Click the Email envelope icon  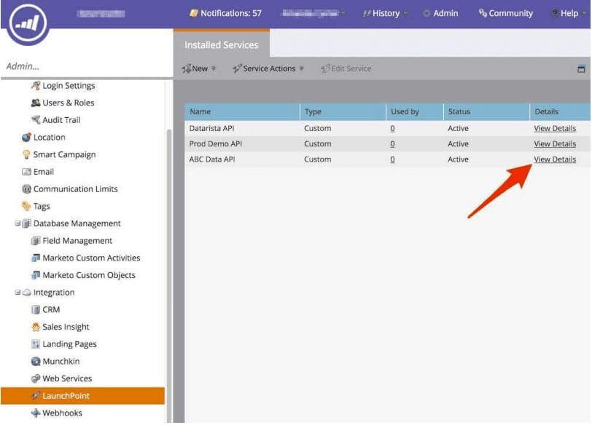(x=26, y=172)
